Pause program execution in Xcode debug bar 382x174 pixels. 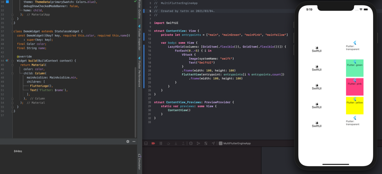click(161, 143)
